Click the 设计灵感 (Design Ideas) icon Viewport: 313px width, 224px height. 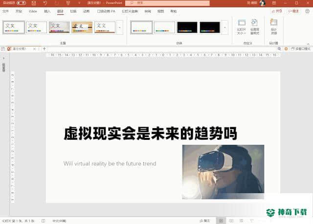274,27
